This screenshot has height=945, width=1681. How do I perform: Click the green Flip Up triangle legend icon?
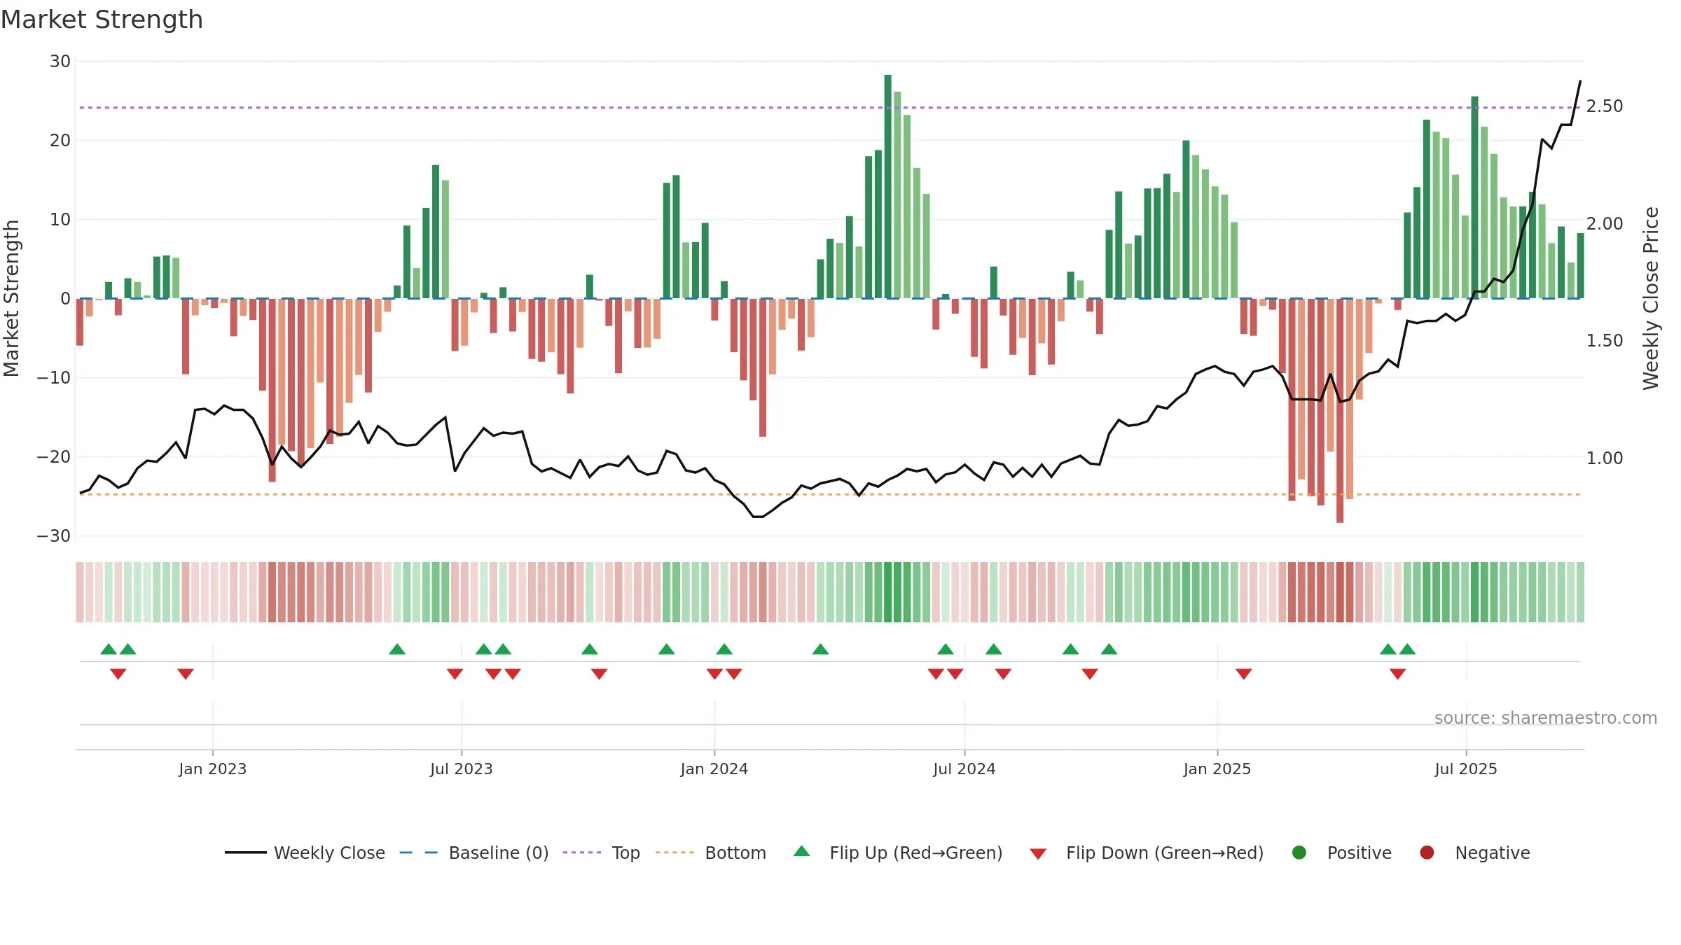click(802, 851)
